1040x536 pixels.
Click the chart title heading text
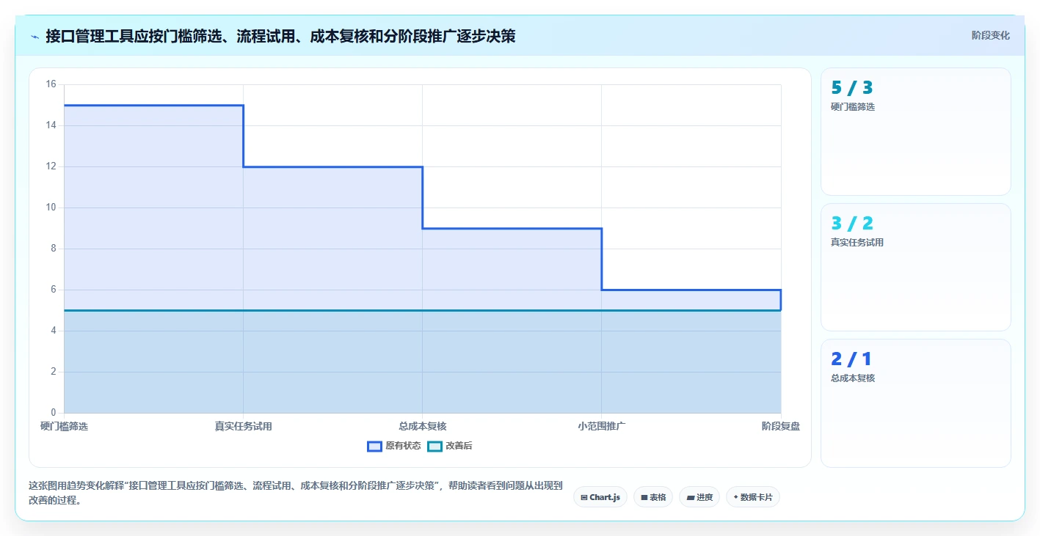pyautogui.click(x=280, y=36)
